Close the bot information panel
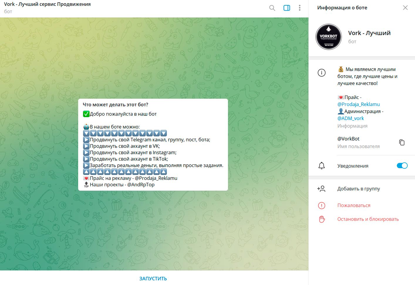The width and height of the screenshot is (415, 285). tap(405, 8)
